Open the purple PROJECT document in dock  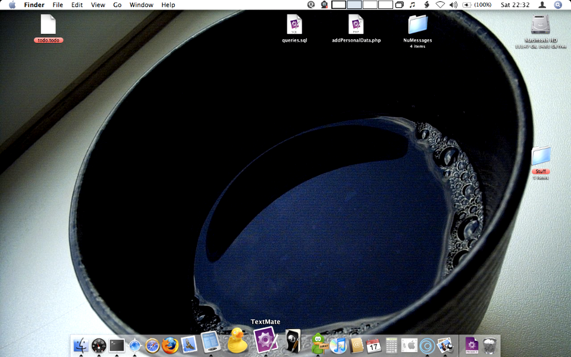472,345
